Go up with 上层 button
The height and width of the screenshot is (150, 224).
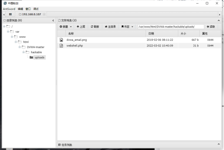(x=81, y=27)
